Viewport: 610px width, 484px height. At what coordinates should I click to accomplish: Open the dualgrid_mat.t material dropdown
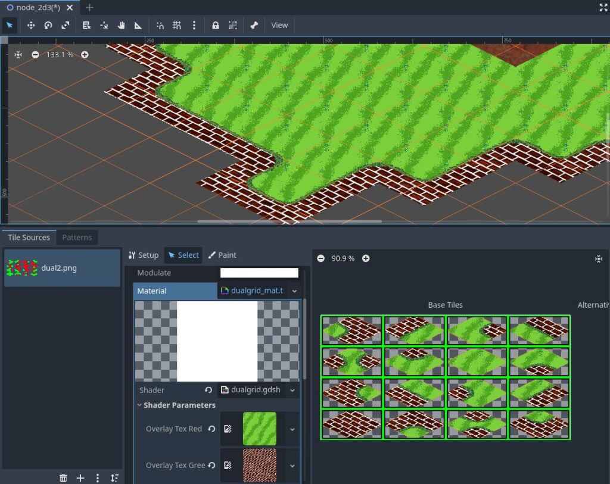click(295, 291)
